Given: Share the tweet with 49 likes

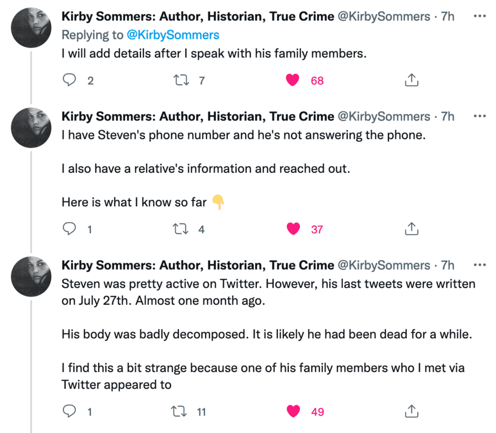Looking at the screenshot, I should point(411,410).
